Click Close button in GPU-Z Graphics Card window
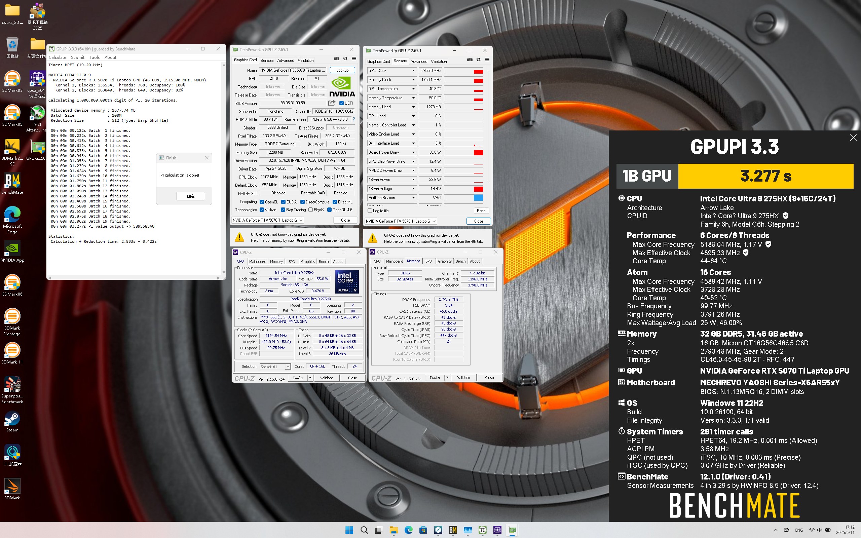Image resolution: width=861 pixels, height=538 pixels. click(345, 220)
